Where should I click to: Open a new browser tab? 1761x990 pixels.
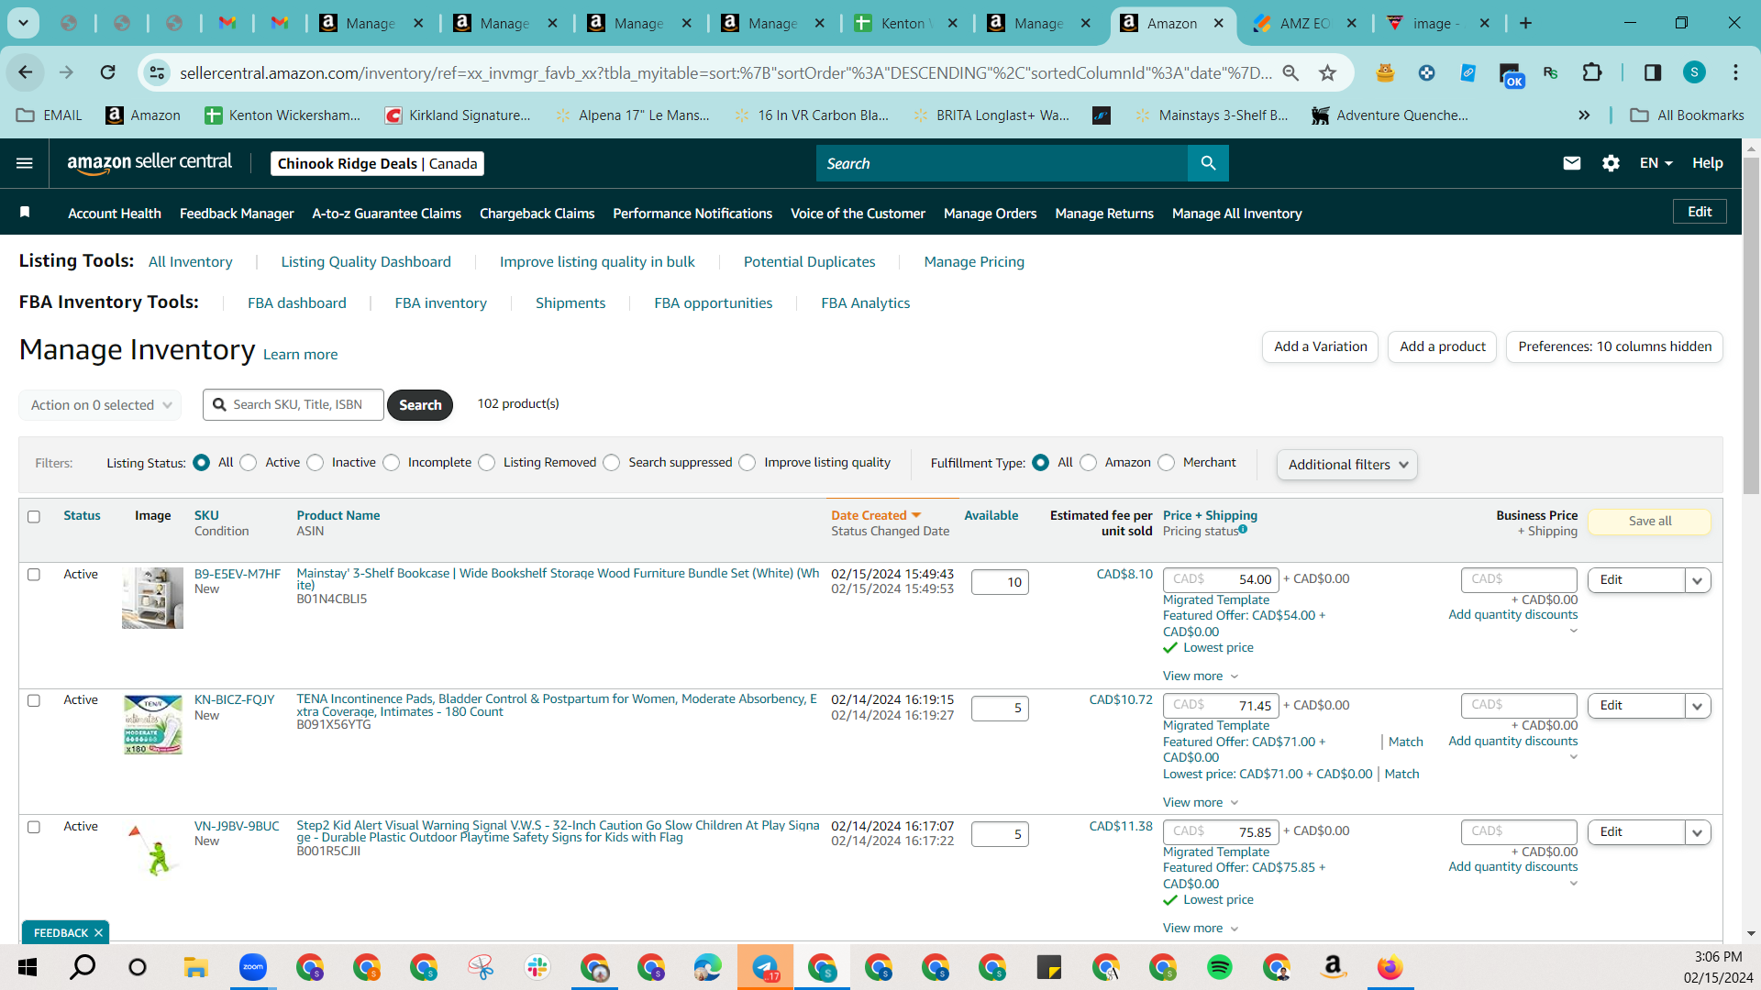point(1526,23)
